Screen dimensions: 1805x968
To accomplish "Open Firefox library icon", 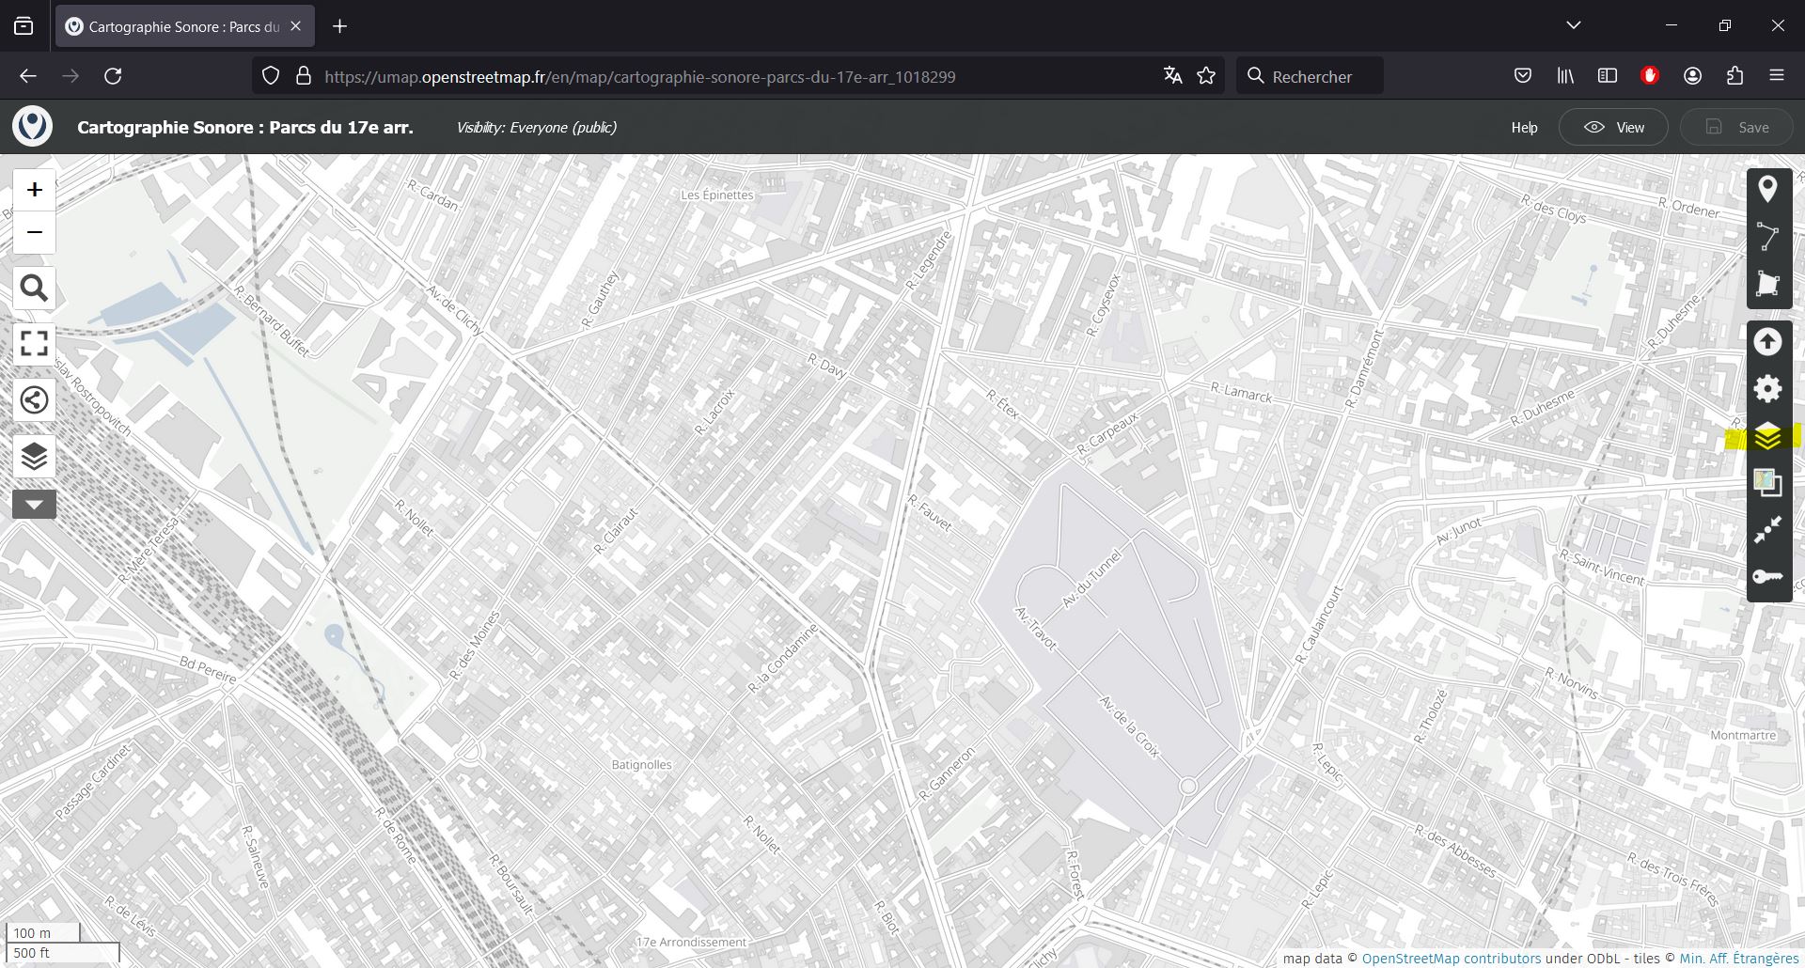I will pos(1565,76).
